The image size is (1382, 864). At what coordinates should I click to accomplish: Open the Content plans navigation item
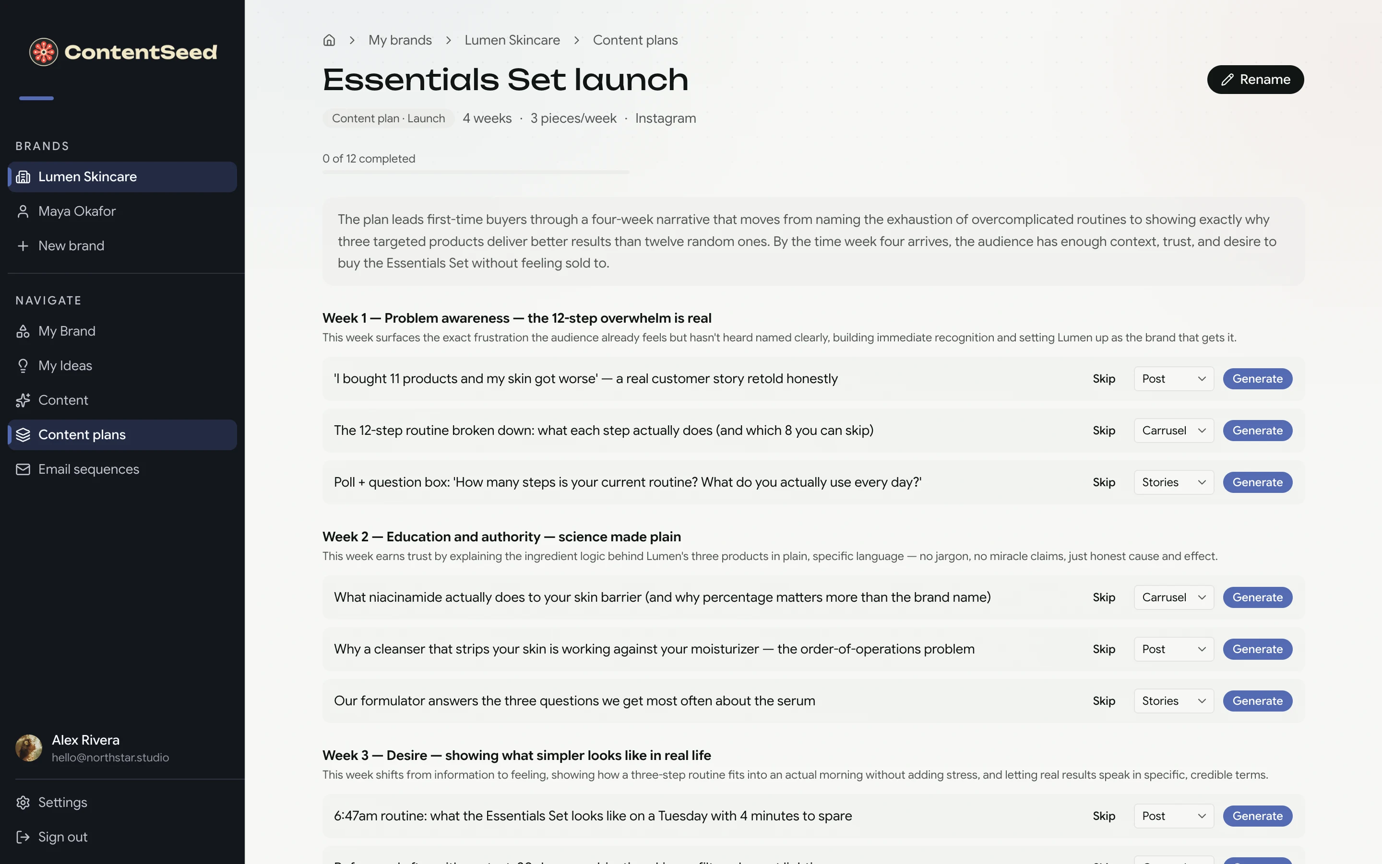(x=122, y=435)
